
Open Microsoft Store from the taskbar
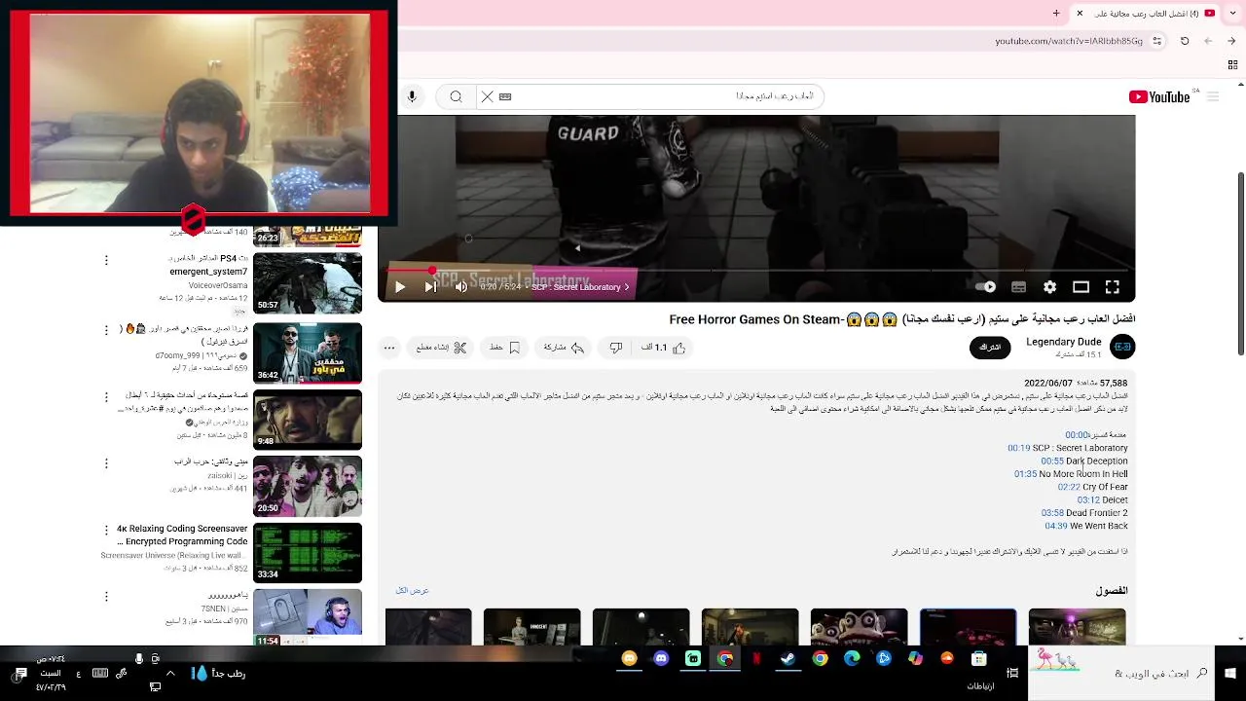(x=978, y=659)
